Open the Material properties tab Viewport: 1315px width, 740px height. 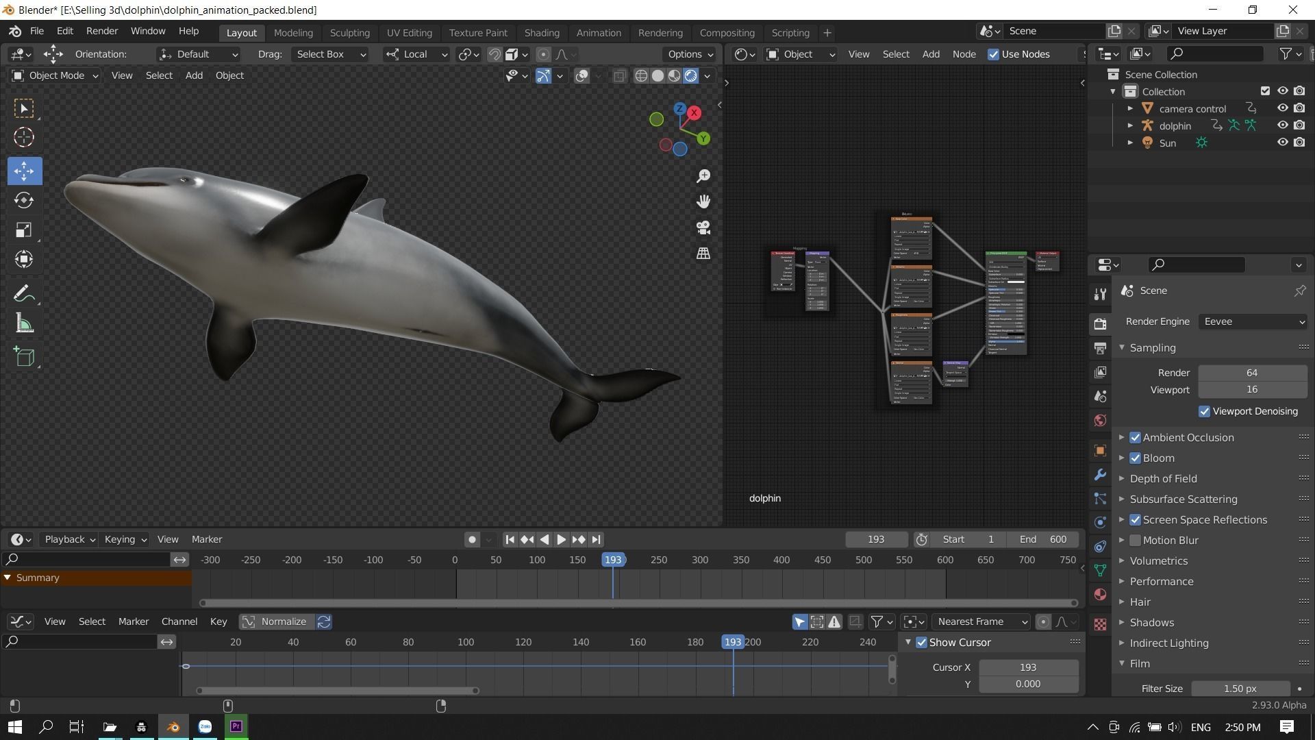(x=1100, y=594)
